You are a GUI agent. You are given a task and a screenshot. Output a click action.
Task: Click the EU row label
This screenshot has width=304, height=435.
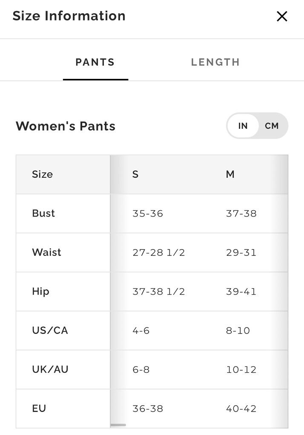pos(39,409)
